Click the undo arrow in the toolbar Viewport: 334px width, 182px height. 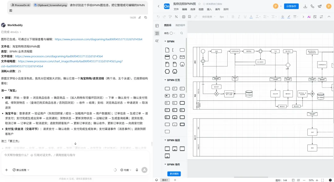point(158,17)
